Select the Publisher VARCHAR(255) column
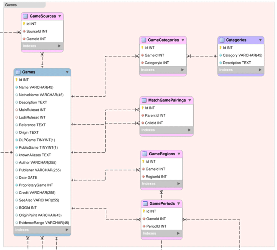Screen dimensions: 277x250 (x=42, y=170)
